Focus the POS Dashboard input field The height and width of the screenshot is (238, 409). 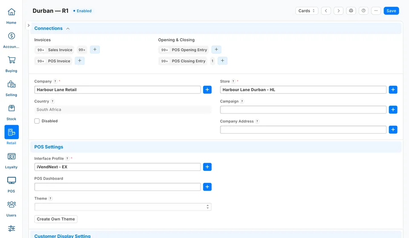tap(118, 187)
